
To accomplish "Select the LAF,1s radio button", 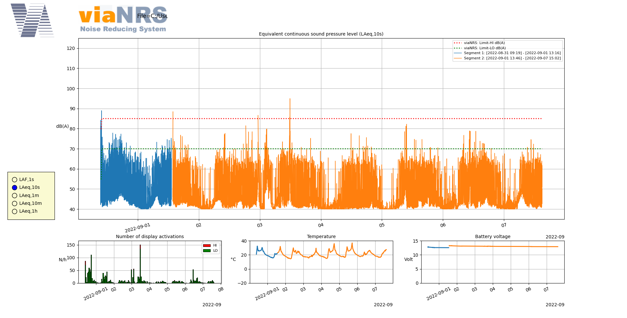I will click(15, 180).
